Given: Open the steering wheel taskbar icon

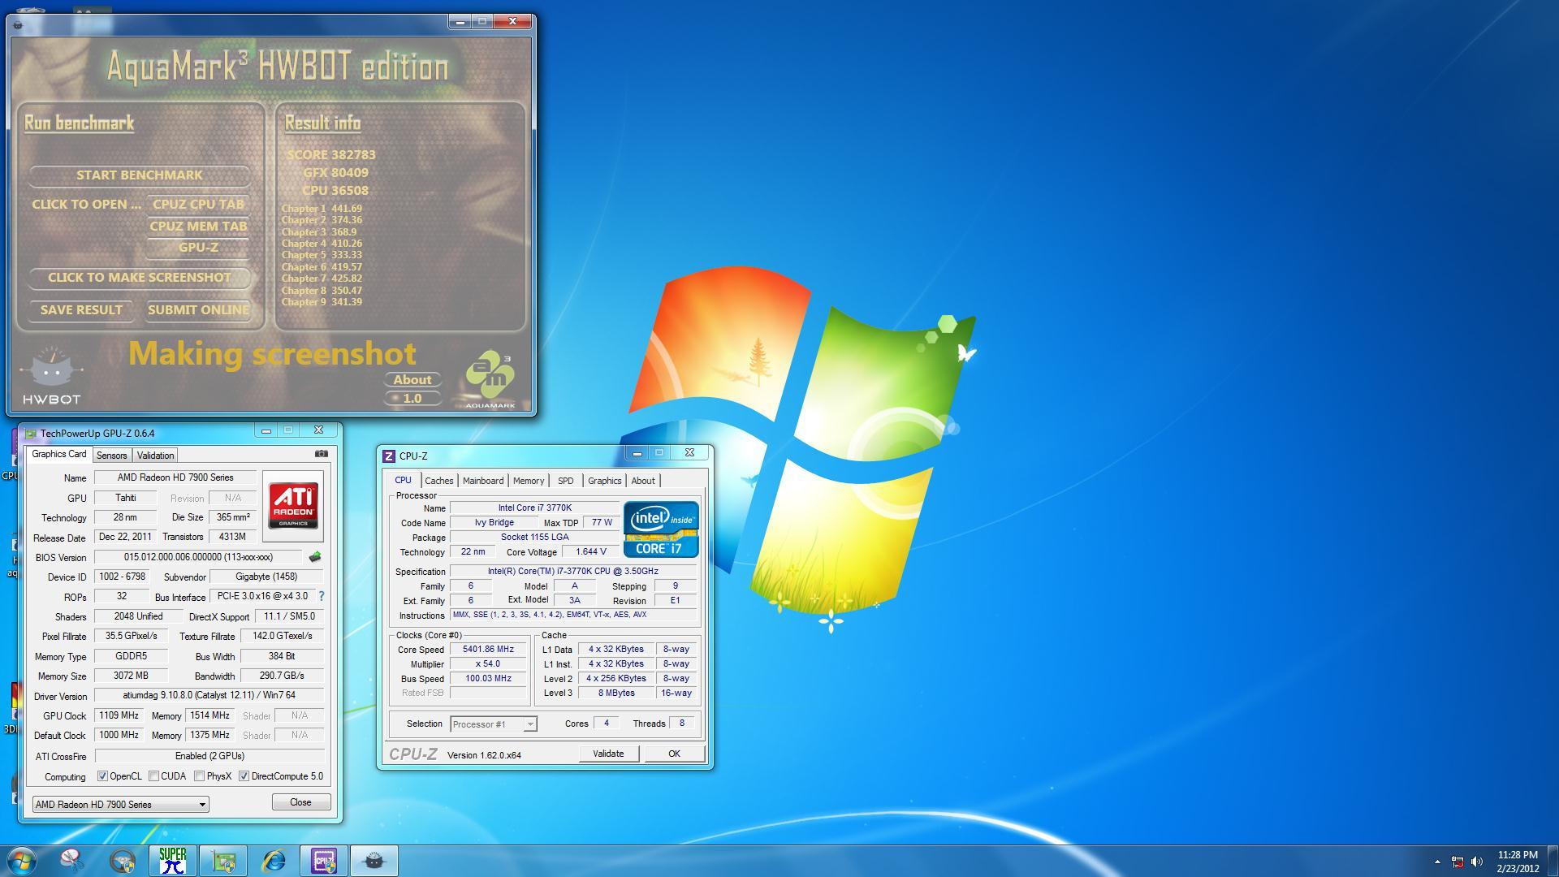Looking at the screenshot, I should click(123, 860).
